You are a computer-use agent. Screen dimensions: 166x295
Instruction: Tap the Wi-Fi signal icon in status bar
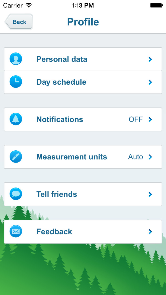click(x=29, y=5)
